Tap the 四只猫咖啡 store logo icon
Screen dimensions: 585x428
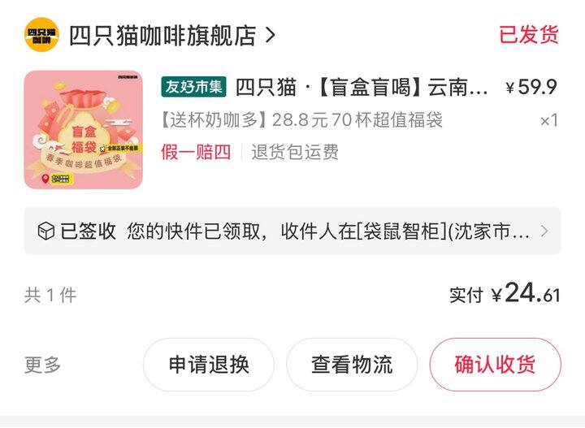tap(41, 35)
